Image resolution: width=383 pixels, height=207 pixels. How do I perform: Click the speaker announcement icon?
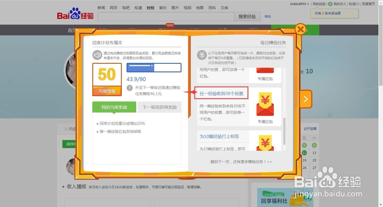(x=97, y=55)
